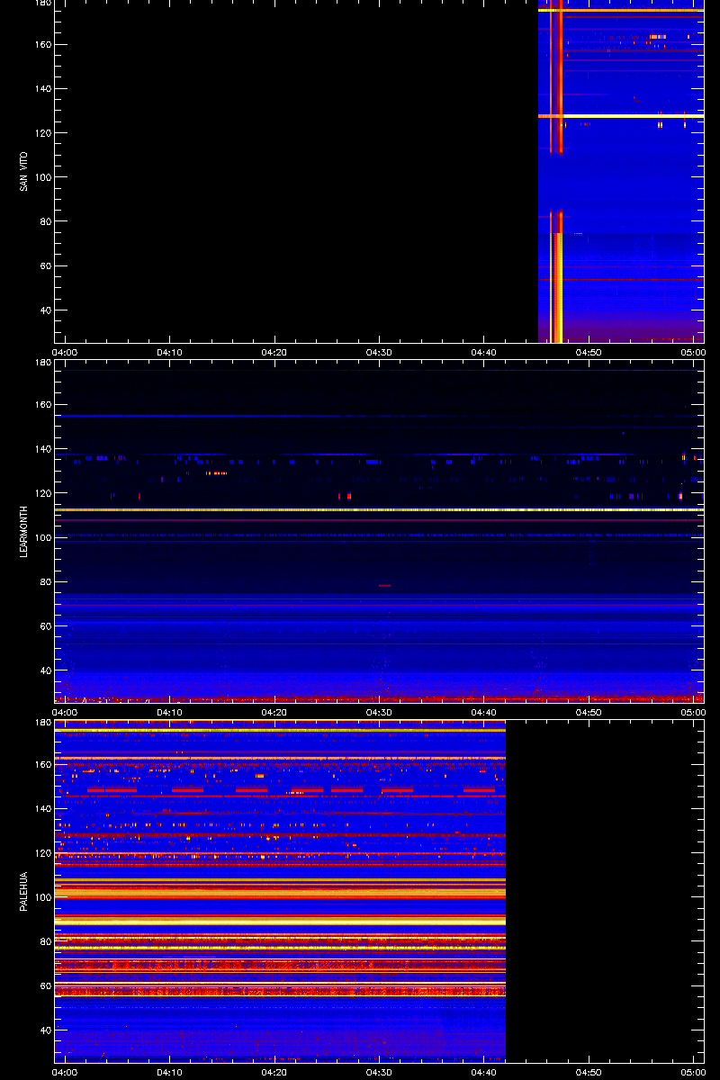Click 04:20 label under Palehua panel
Viewport: 720px width, 1080px height.
point(274,1072)
